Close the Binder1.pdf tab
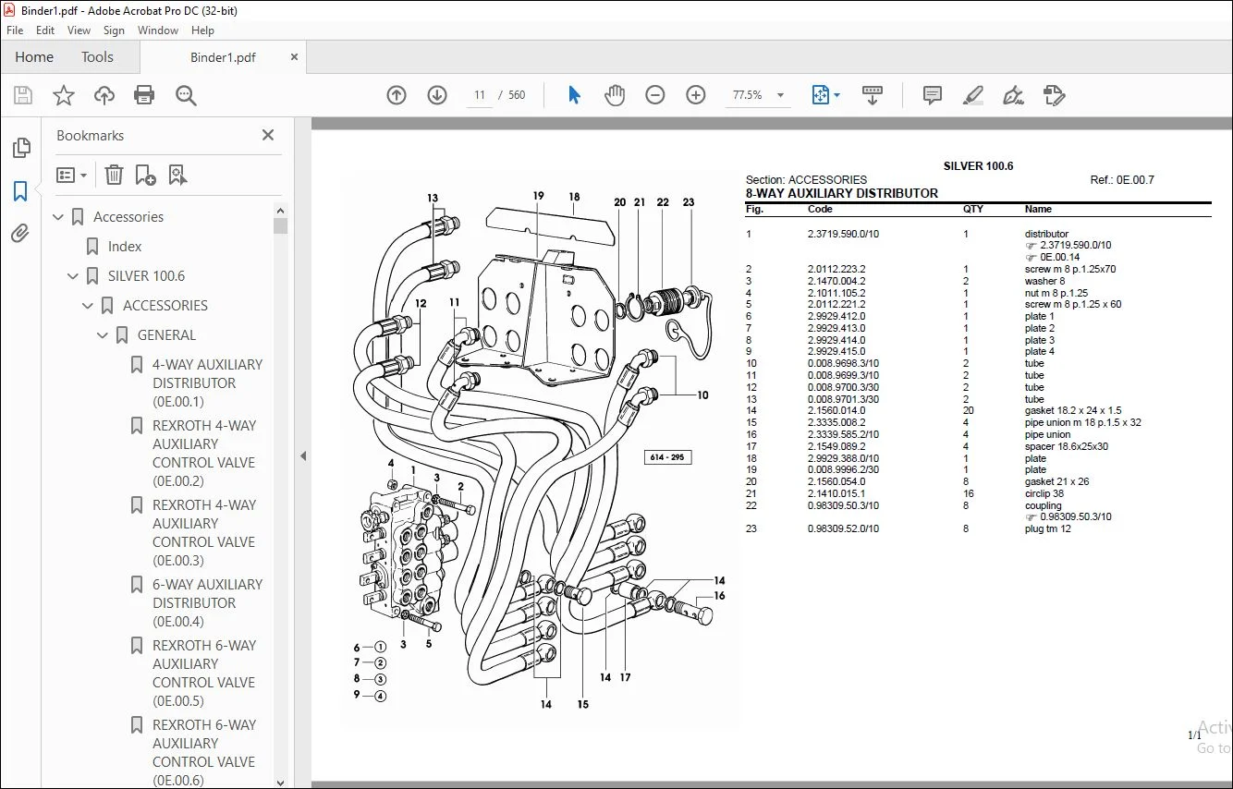 coord(295,56)
